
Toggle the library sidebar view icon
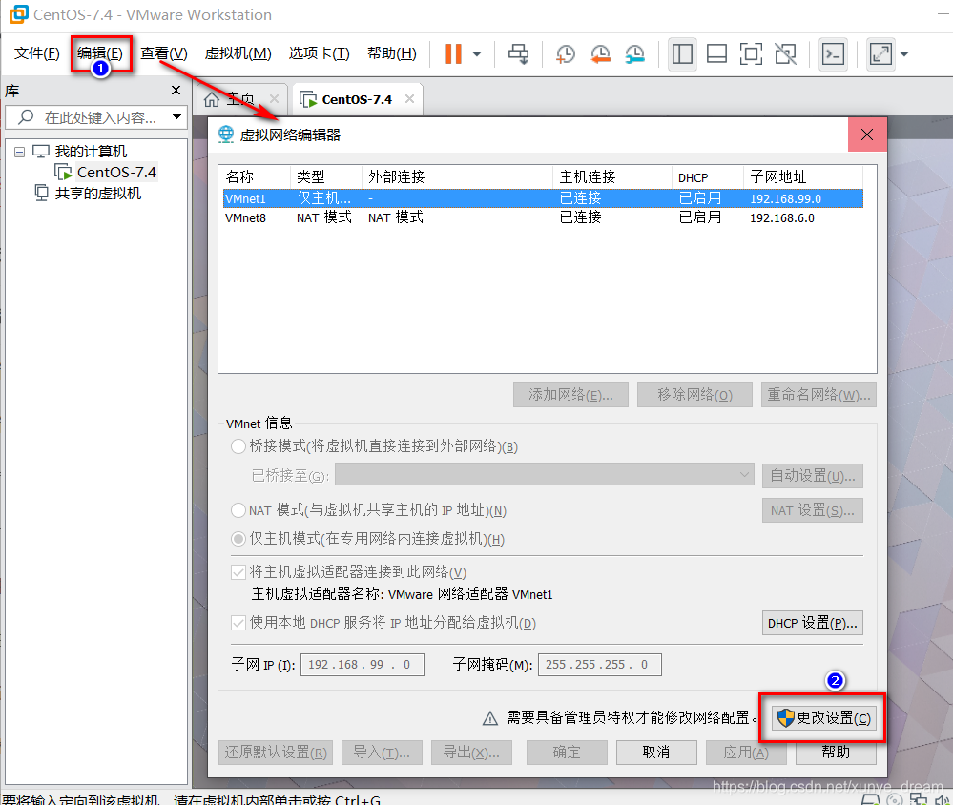coord(682,54)
